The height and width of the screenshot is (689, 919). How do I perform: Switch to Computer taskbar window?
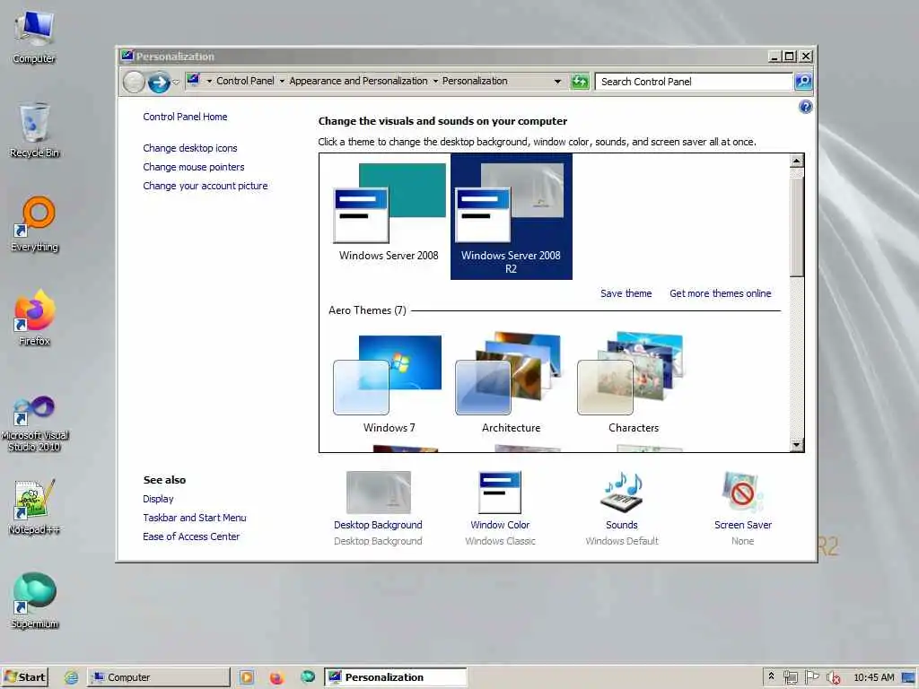point(158,677)
